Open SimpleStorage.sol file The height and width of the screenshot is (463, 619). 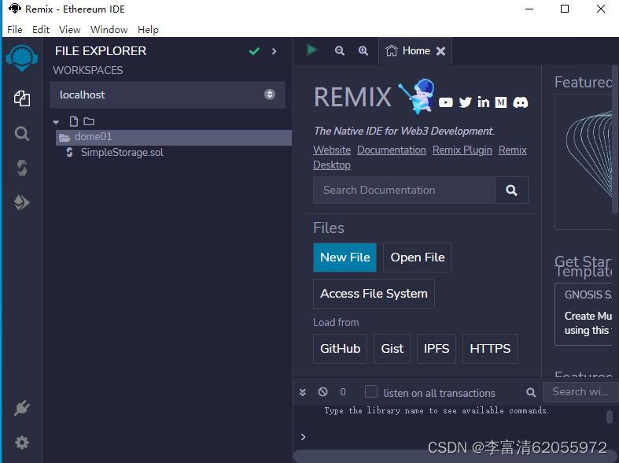click(x=122, y=153)
